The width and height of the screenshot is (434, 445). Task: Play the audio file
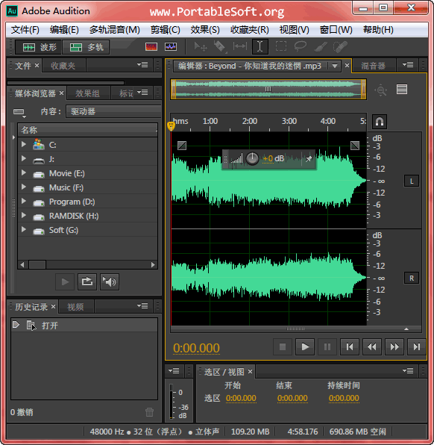(305, 346)
